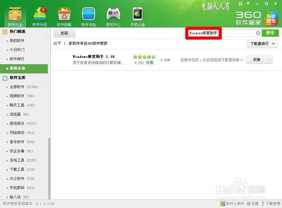The image size is (282, 208).
Task: Click the 热门精选 section header
Action: click(17, 31)
